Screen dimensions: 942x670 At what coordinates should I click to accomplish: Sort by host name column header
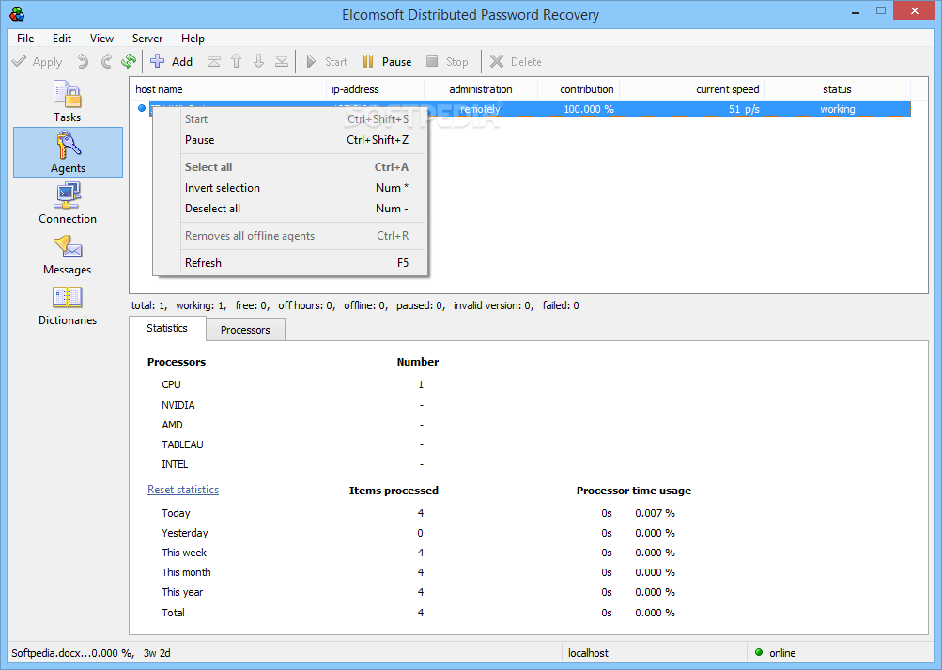tap(228, 89)
